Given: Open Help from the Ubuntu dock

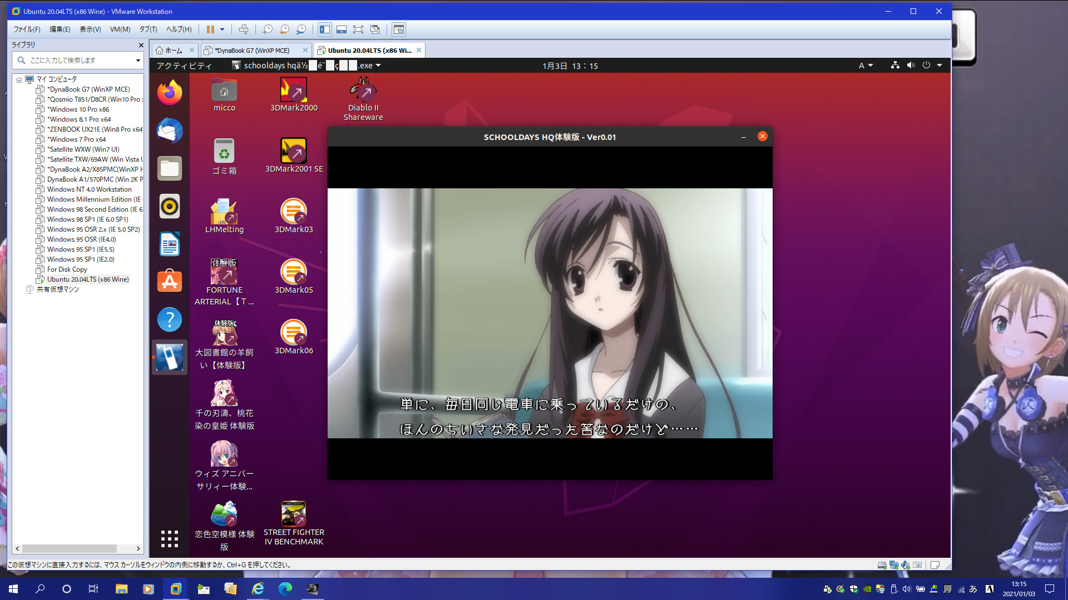Looking at the screenshot, I should pyautogui.click(x=170, y=319).
